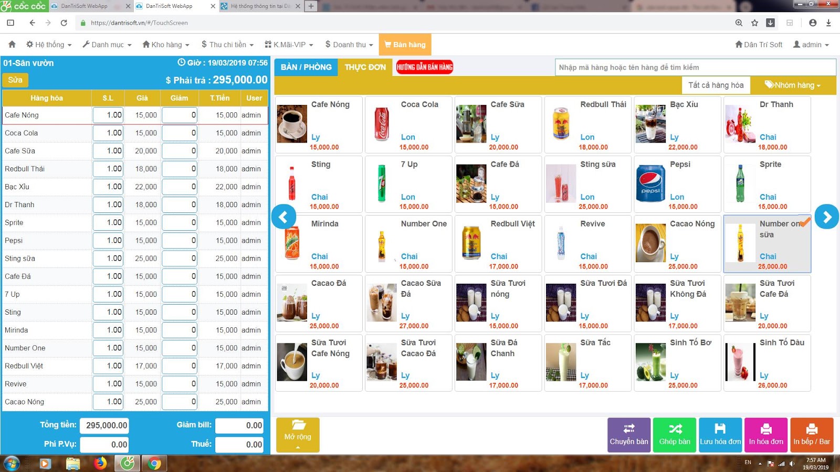Reload the page in browser toolbar
This screenshot has width=840, height=472.
(64, 23)
